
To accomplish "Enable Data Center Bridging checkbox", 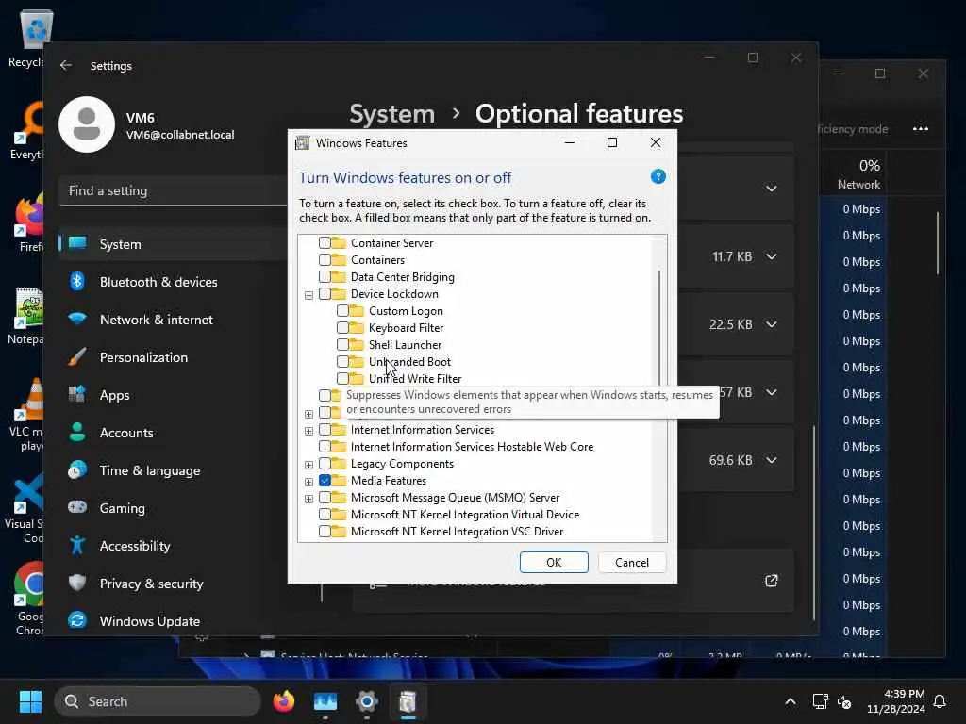I will click(x=325, y=277).
